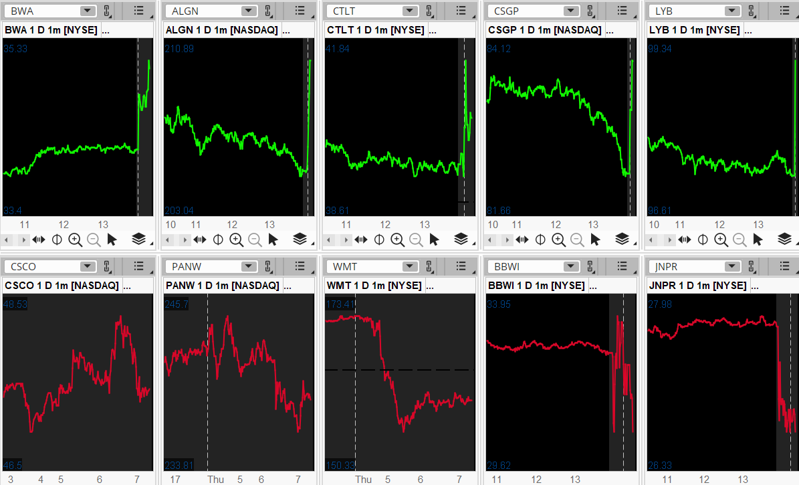The image size is (799, 485).
Task: Click ellipsis button beside CTLT chart title
Action: pyautogui.click(x=433, y=31)
